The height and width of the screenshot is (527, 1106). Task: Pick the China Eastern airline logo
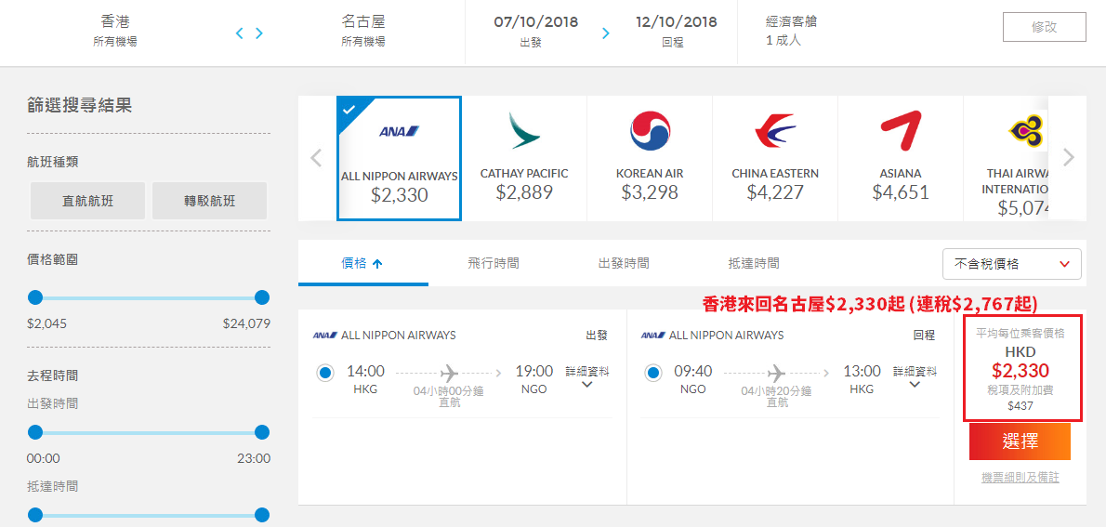point(774,131)
